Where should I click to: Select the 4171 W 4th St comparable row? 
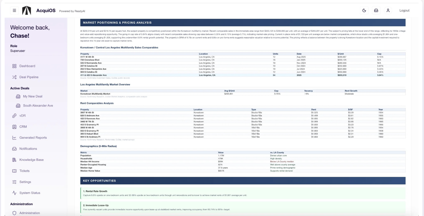tap(243, 57)
